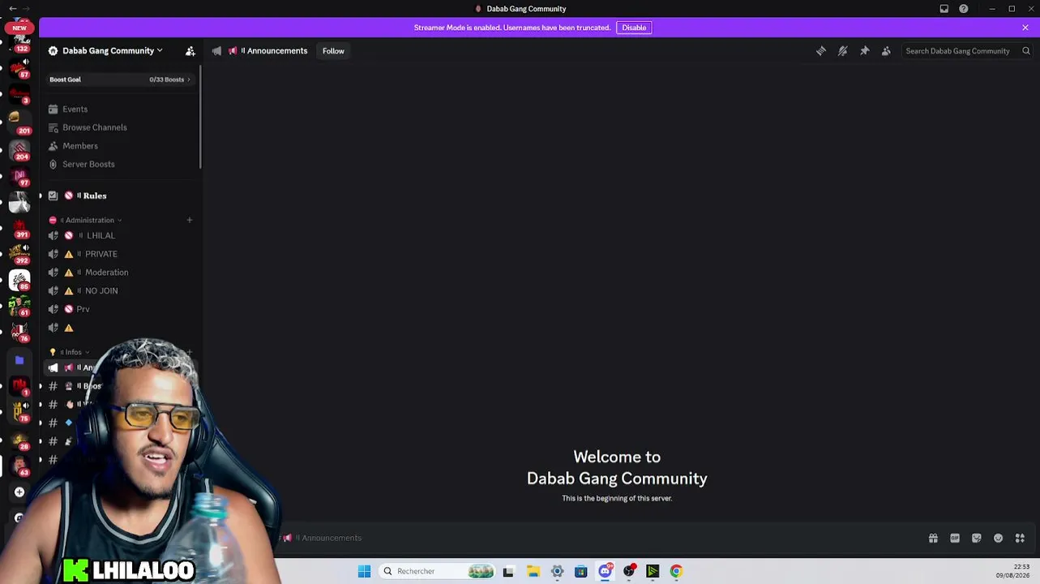The height and width of the screenshot is (584, 1040).
Task: Open the Boost Goal progress bar
Action: click(x=120, y=79)
